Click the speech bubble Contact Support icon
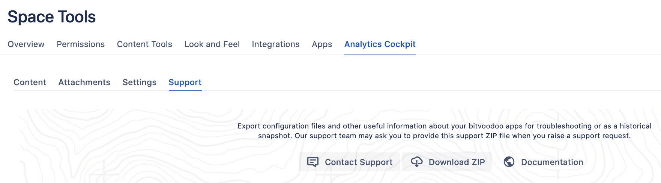The width and height of the screenshot is (661, 183). coord(313,162)
